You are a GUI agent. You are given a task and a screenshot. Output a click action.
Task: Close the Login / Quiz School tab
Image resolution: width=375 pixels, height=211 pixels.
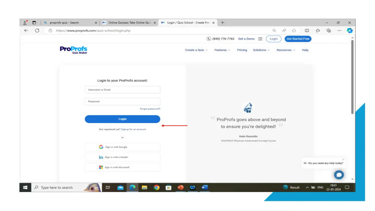coord(214,23)
